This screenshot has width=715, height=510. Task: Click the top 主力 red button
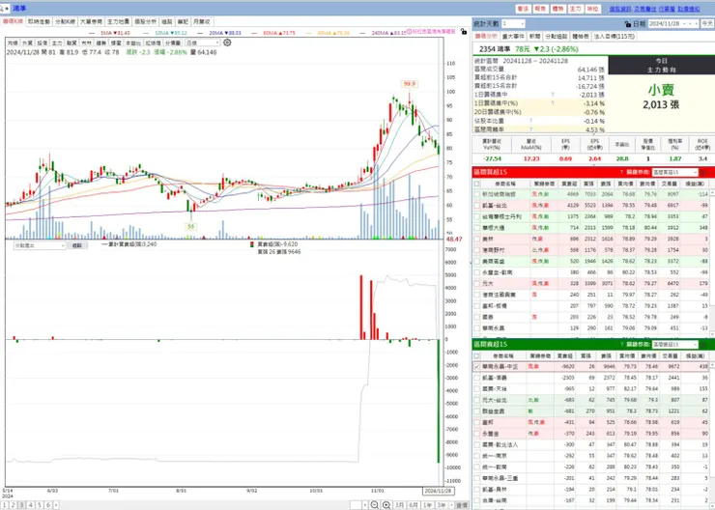coord(575,9)
